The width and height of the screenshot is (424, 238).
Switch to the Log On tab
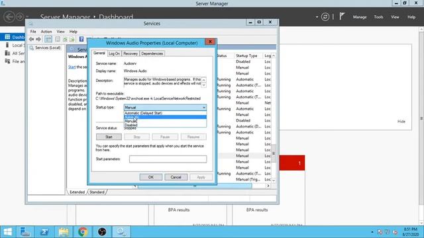point(114,54)
